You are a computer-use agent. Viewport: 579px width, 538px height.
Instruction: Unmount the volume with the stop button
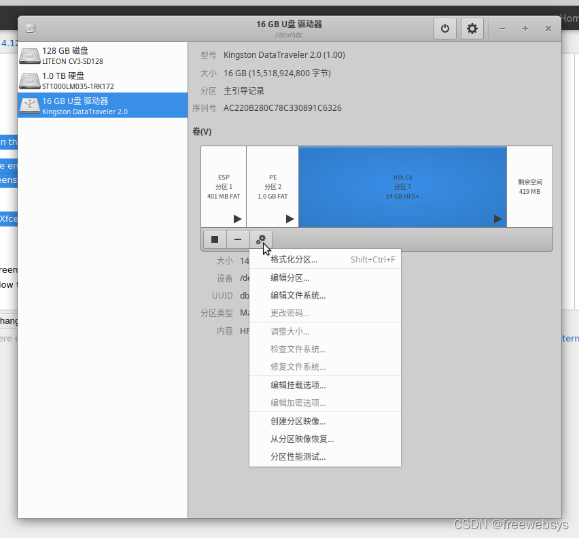click(x=214, y=239)
